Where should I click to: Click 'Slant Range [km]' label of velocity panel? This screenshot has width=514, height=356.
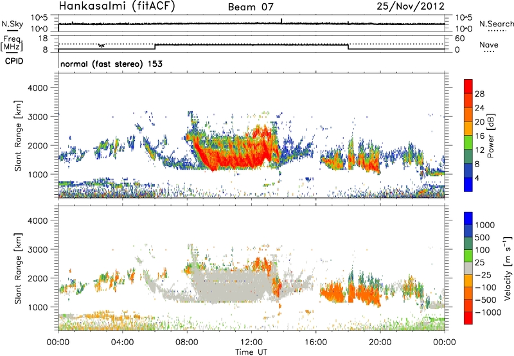[x=18, y=268]
